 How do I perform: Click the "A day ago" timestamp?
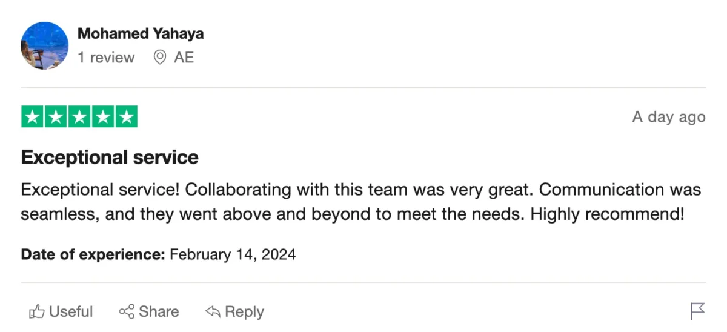(669, 117)
